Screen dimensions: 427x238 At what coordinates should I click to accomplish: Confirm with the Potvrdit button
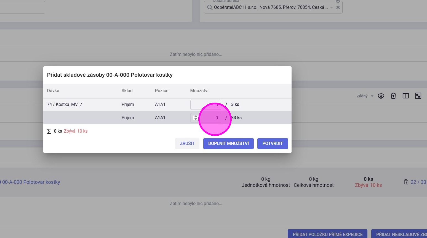coord(273,144)
